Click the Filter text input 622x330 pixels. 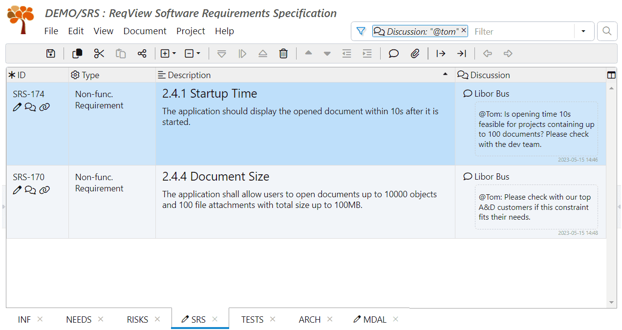(x=522, y=31)
